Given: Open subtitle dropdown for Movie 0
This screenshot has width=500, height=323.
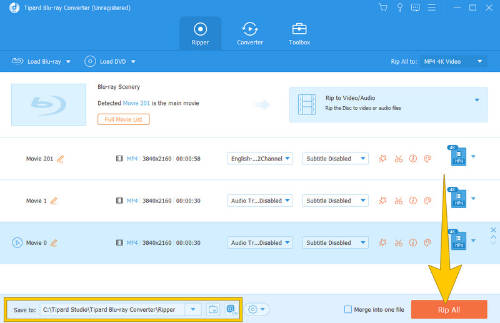Looking at the screenshot, I should (336, 242).
